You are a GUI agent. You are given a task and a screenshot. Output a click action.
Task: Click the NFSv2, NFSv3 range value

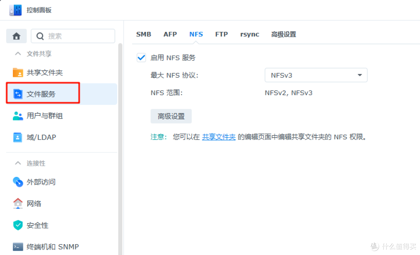coord(289,93)
